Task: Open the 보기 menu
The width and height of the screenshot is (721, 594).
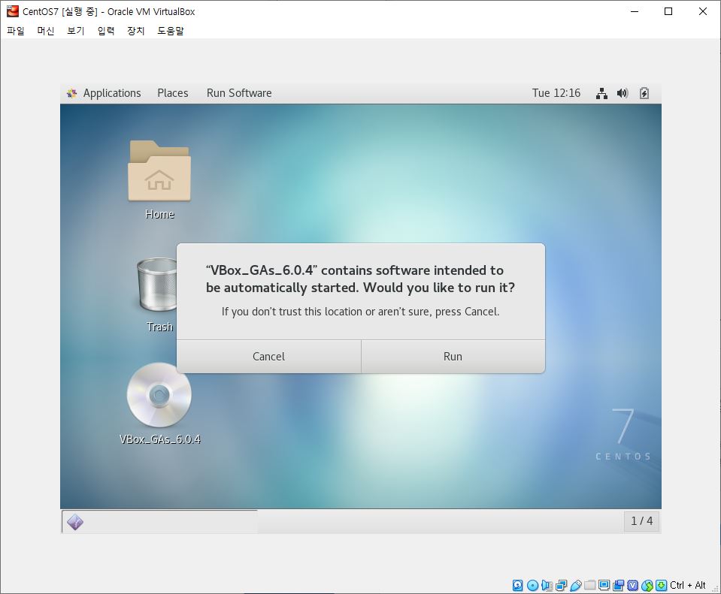Action: tap(76, 31)
